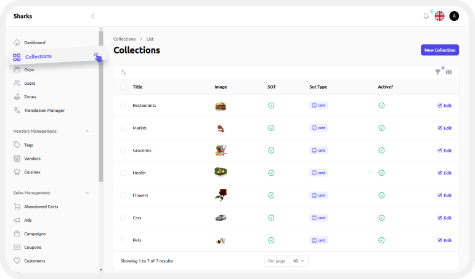The width and height of the screenshot is (475, 279).
Task: Toggle columns with the column manager icon
Action: (x=449, y=72)
